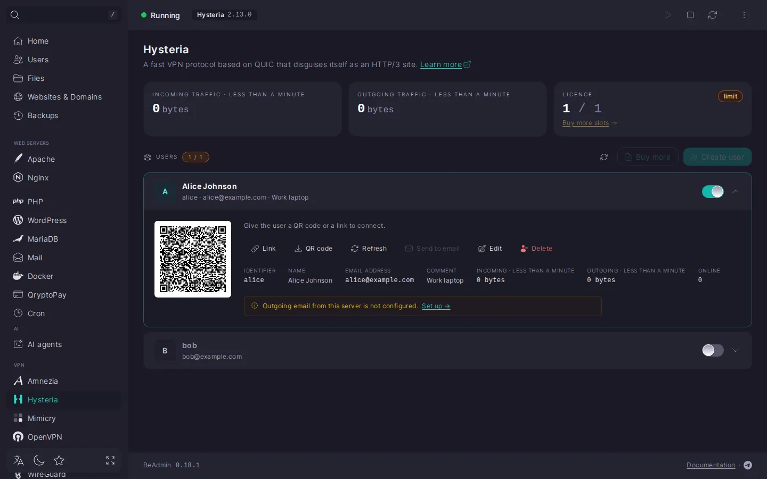Open the three-dot more options menu

click(744, 15)
